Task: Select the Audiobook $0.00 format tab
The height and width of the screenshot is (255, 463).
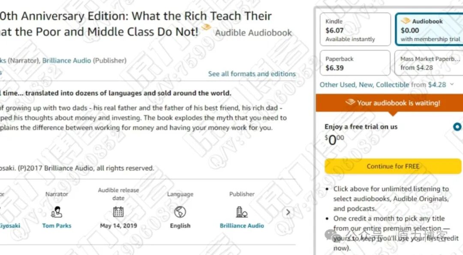Action: tap(429, 30)
